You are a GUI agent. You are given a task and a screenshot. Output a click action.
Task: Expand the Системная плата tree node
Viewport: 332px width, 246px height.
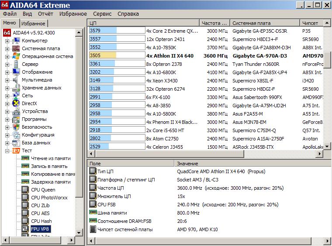click(x=7, y=49)
